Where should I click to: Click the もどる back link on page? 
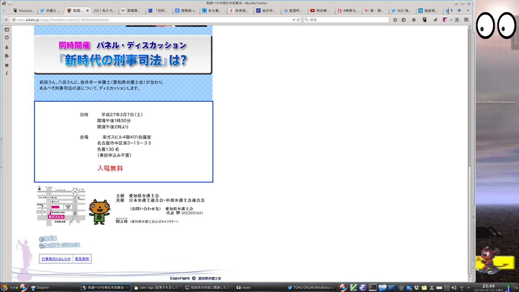48,238
